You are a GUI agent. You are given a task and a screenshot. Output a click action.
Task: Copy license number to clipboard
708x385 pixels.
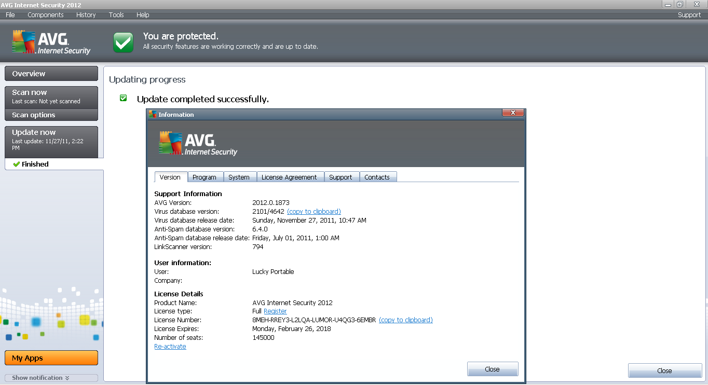coord(406,320)
